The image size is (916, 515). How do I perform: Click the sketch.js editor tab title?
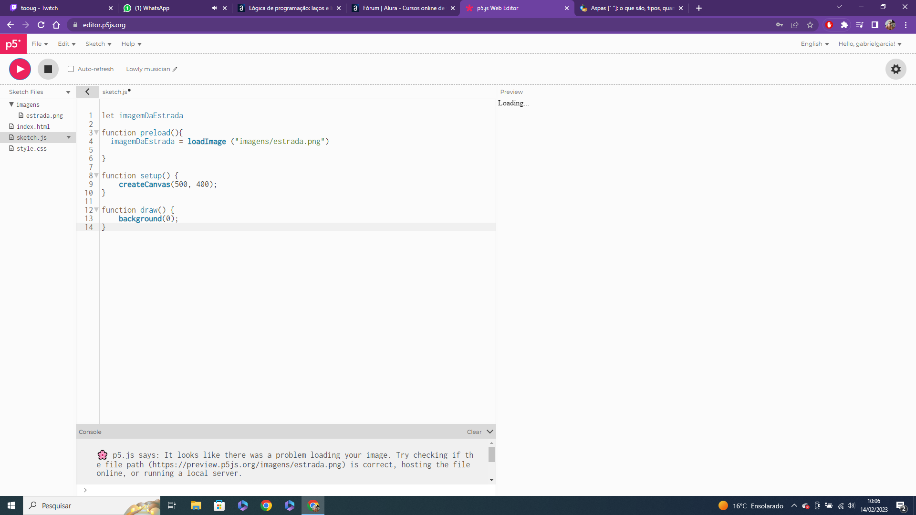coord(115,92)
